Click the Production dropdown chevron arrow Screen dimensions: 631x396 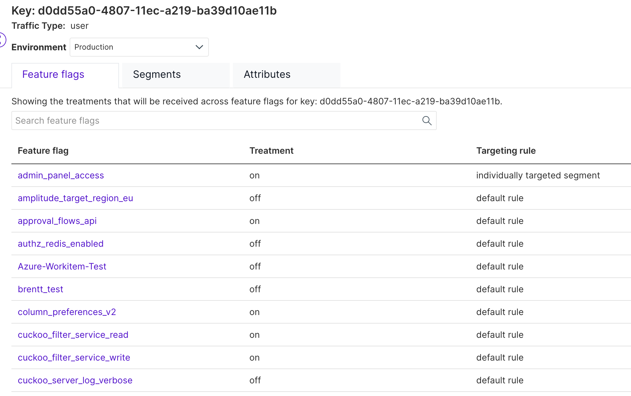[x=199, y=47]
